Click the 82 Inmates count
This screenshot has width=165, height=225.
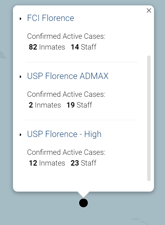click(x=47, y=47)
